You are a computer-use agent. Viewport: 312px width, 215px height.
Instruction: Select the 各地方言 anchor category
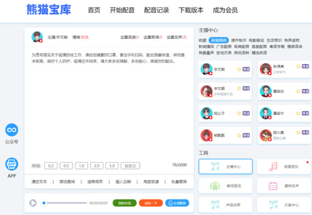point(224,53)
